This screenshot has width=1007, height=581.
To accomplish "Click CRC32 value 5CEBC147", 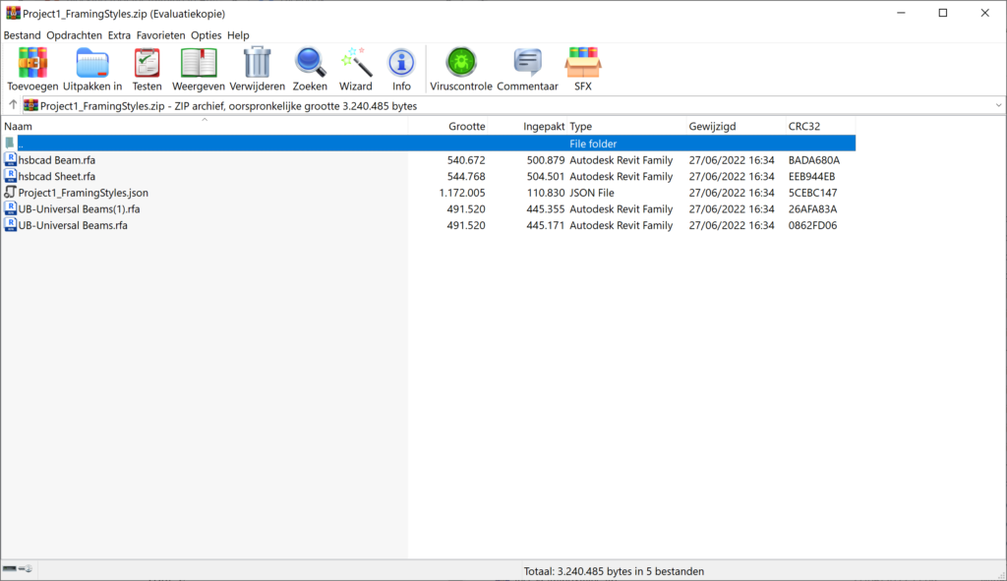I will [x=812, y=193].
